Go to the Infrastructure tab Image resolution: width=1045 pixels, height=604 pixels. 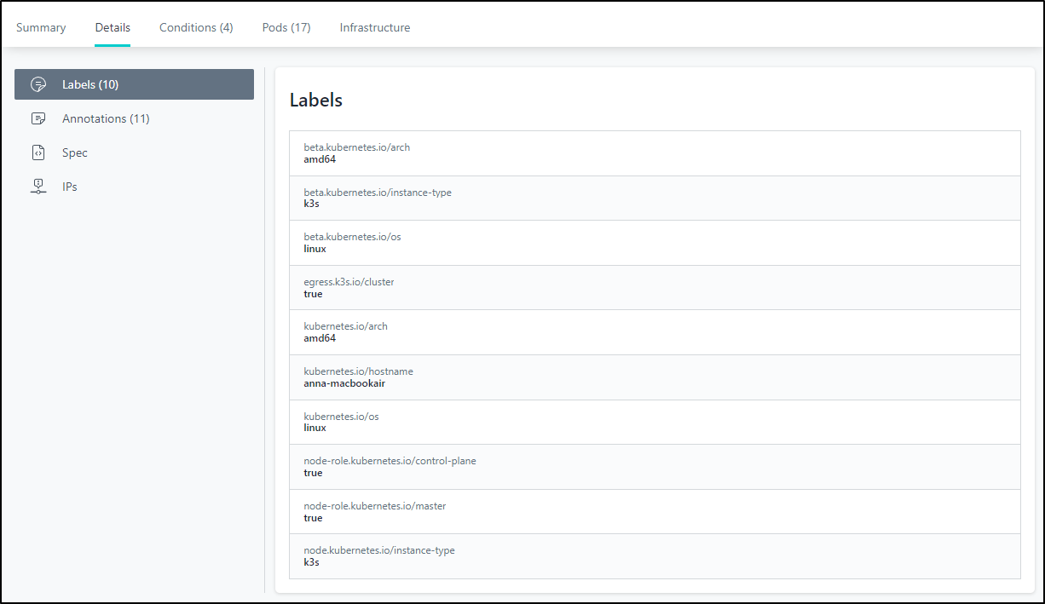pyautogui.click(x=375, y=27)
